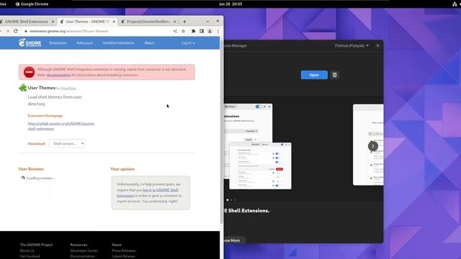Open a new Chrome tab with plus button
This screenshot has width=461, height=259.
184,22
